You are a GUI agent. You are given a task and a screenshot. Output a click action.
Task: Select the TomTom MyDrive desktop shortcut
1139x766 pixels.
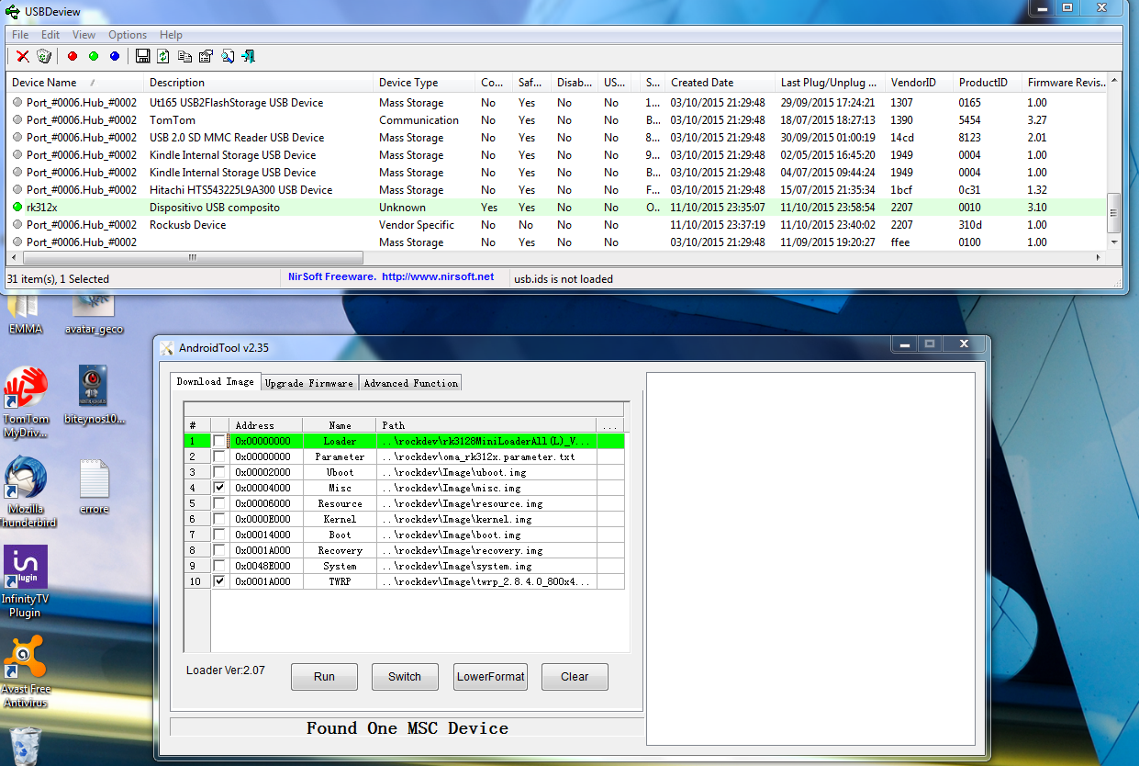[25, 402]
